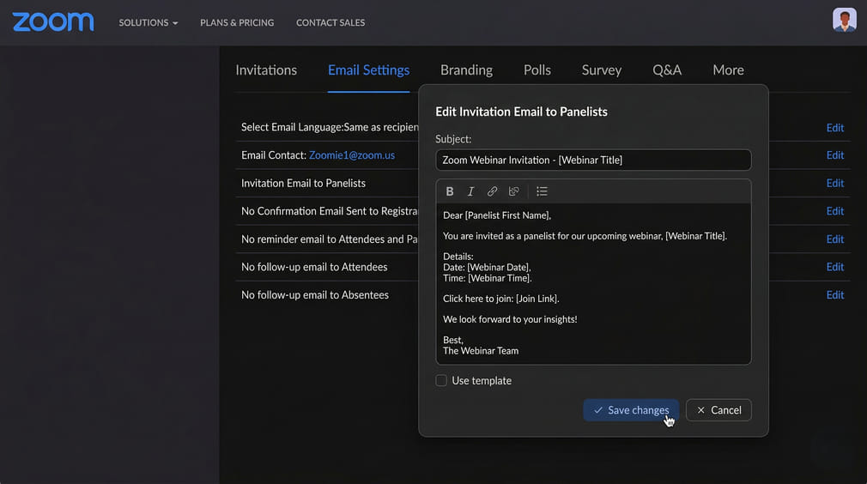The width and height of the screenshot is (867, 484).
Task: Insert a bulleted list in the email body
Action: point(542,191)
